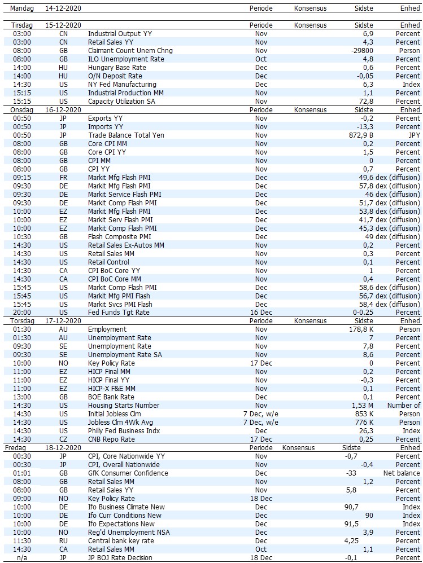The height and width of the screenshot is (563, 423).
Task: Click the 16-12-2020 date header
Action: 63,110
